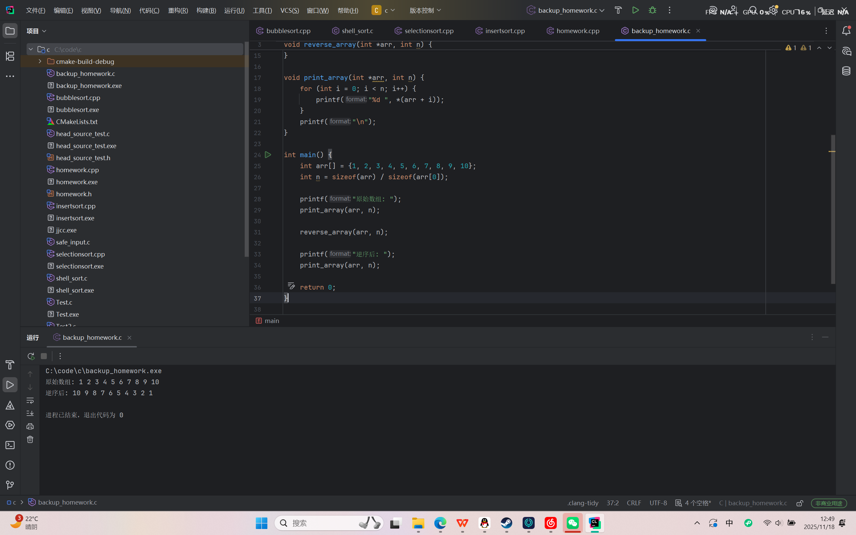The width and height of the screenshot is (856, 535).
Task: Click the CRLF line separator in the status bar
Action: (634, 503)
